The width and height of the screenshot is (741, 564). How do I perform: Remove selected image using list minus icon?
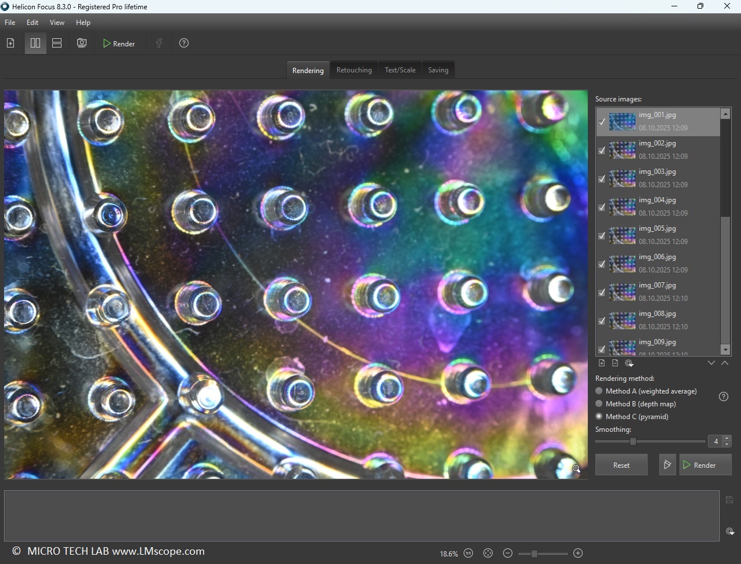tap(615, 363)
